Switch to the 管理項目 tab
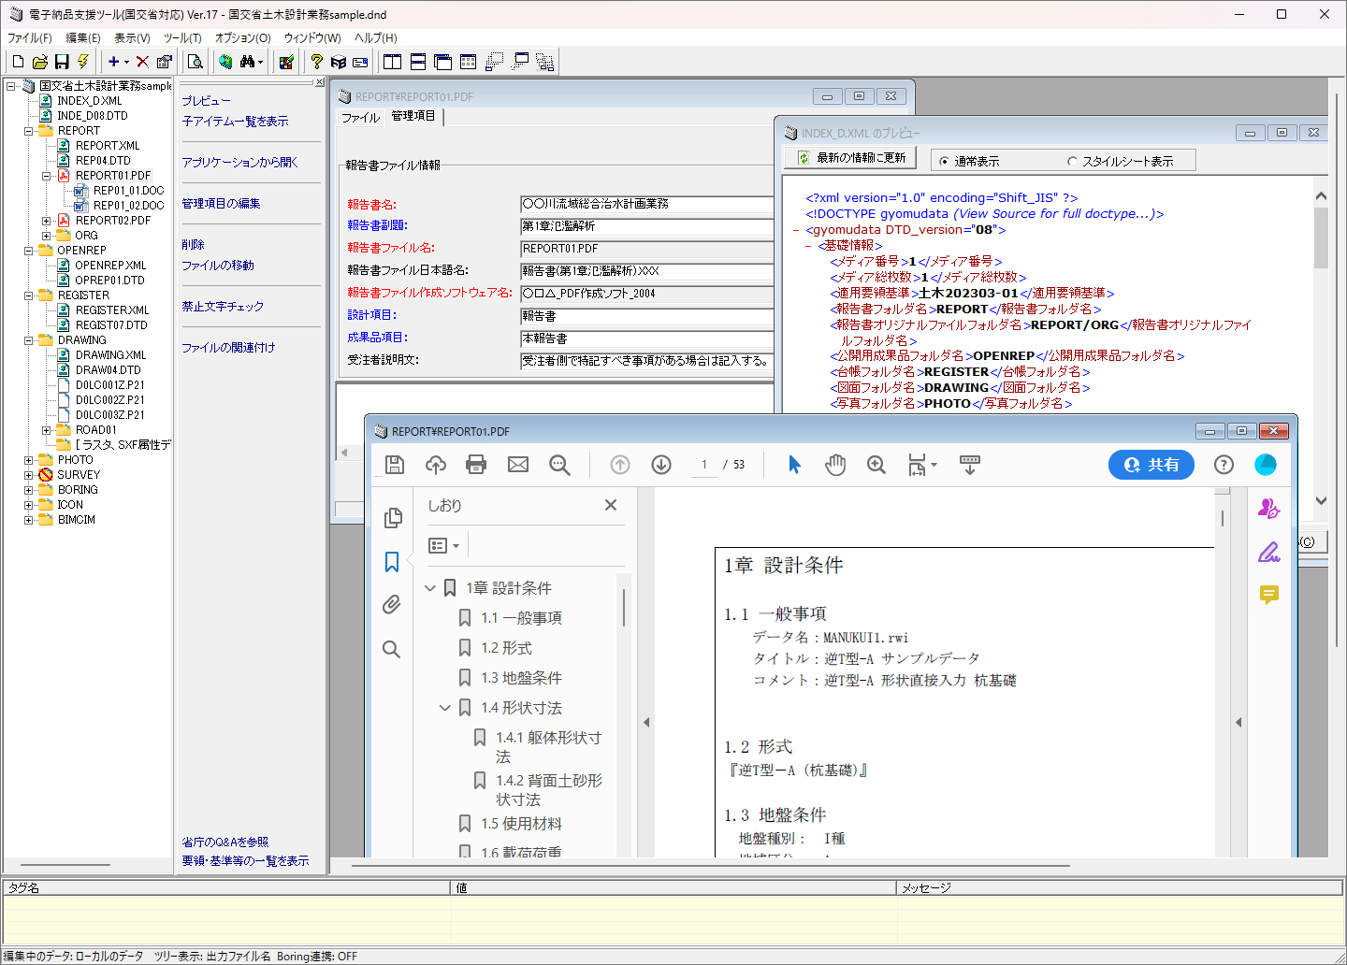This screenshot has width=1347, height=965. pos(413,116)
